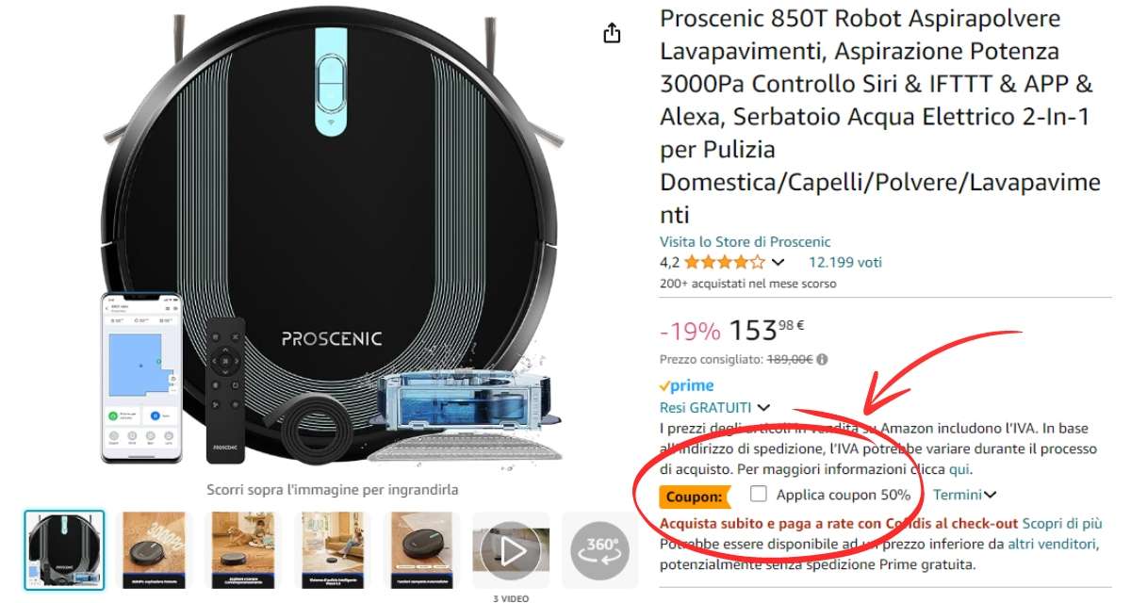
Task: Open the 12.199 voti reviews link
Action: 845,262
